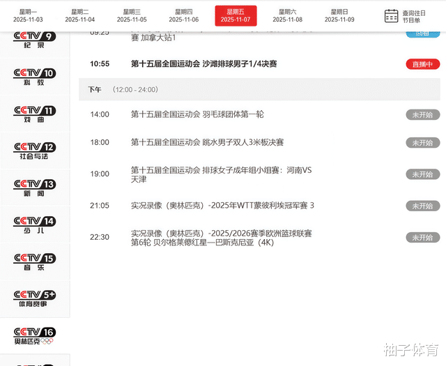This screenshot has width=446, height=366.
Task: Open the calendar icon for past schedules
Action: pyautogui.click(x=391, y=16)
